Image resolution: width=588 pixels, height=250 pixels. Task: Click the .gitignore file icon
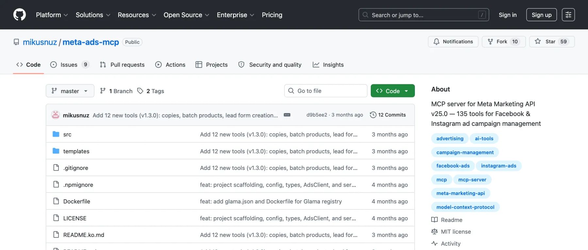click(56, 168)
